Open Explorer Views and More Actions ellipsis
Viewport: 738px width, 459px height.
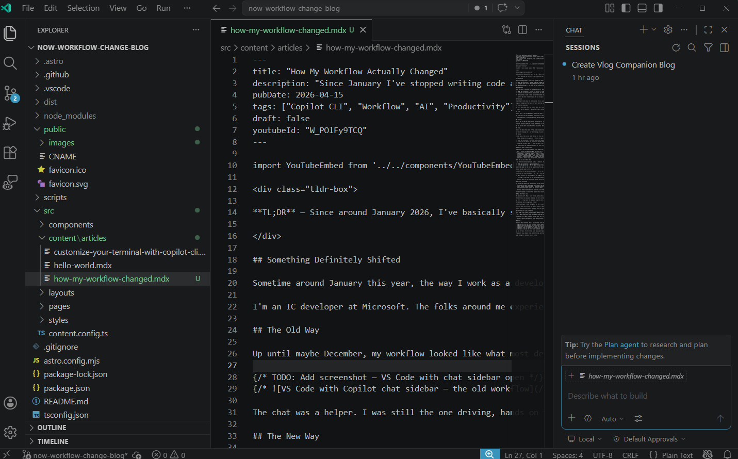coord(196,30)
